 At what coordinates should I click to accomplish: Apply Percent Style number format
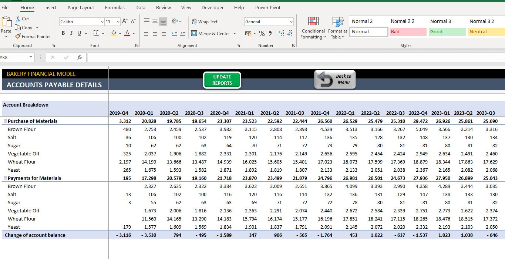[x=261, y=33]
